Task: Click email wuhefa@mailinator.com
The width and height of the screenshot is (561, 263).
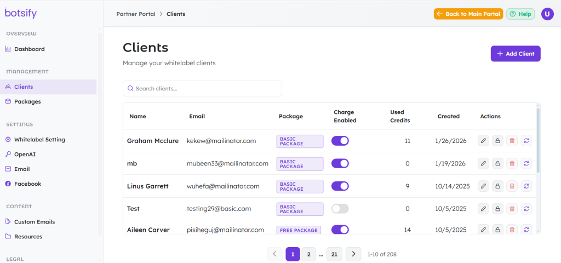Action: coord(223,186)
